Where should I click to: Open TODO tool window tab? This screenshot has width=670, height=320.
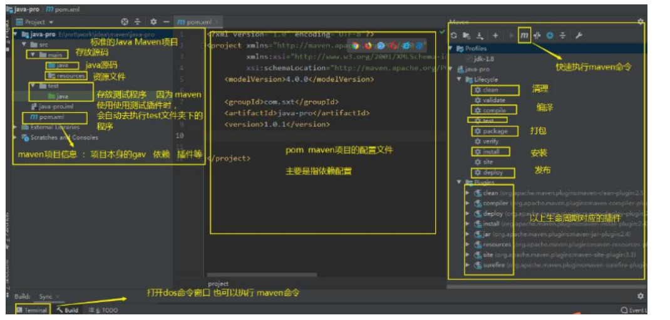pyautogui.click(x=103, y=310)
